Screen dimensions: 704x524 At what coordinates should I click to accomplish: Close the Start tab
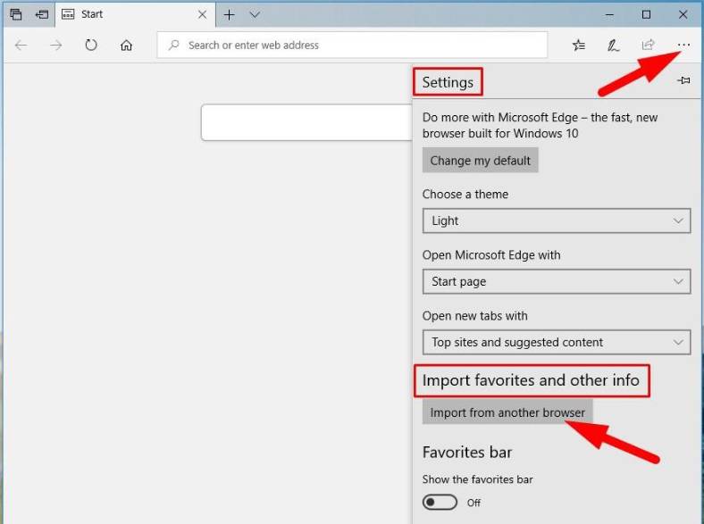(x=203, y=14)
